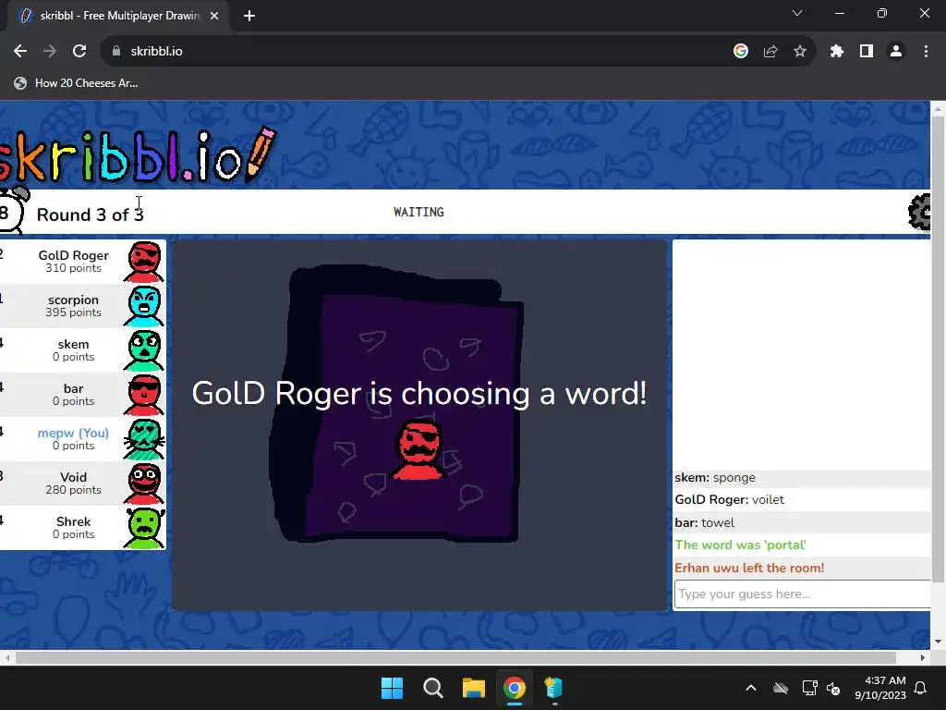The image size is (946, 710).
Task: Open the Chrome three-dot menu
Action: coord(926,52)
